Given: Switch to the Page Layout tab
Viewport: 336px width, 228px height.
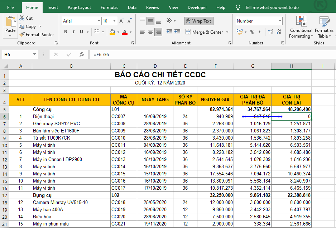Looking at the screenshot, I should 79,8.
